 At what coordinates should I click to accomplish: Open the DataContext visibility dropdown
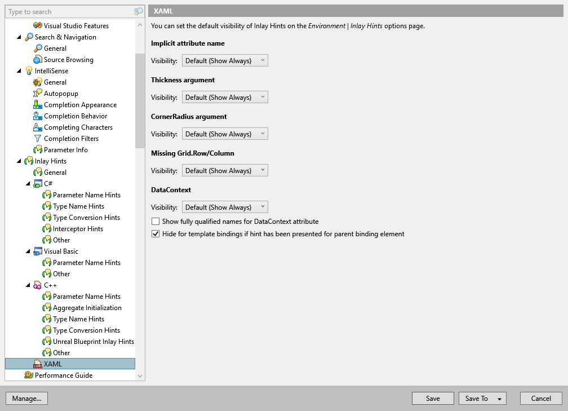click(x=225, y=206)
